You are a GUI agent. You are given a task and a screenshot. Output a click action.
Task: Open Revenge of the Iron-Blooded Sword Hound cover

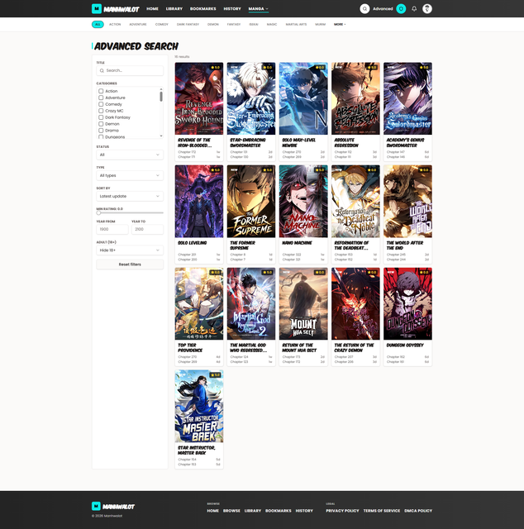199,98
